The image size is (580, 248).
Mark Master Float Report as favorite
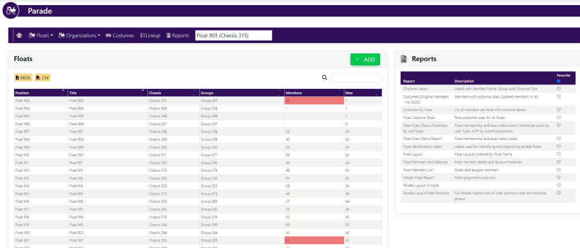tap(558, 177)
